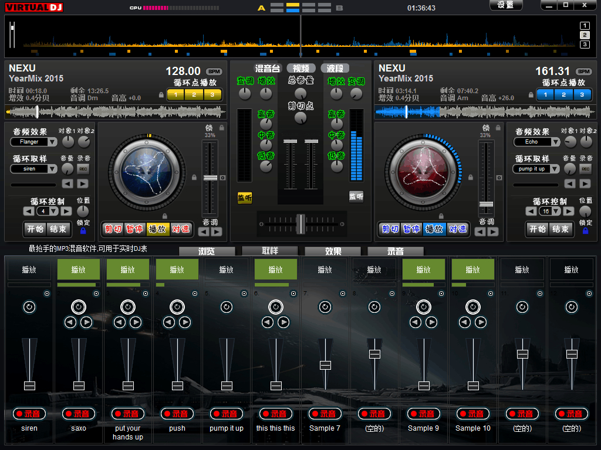Sync the left deck tempo (对速)

tap(181, 229)
